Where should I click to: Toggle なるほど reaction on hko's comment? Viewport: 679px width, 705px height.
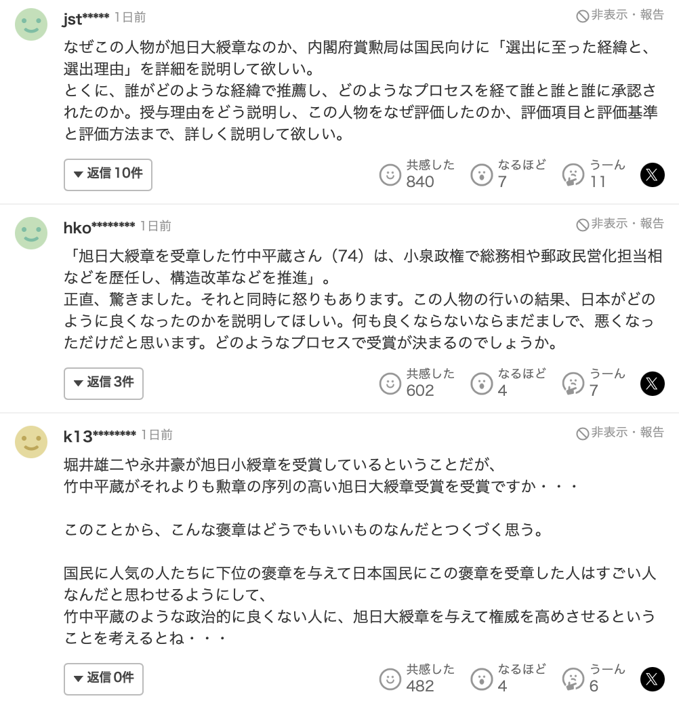(482, 384)
